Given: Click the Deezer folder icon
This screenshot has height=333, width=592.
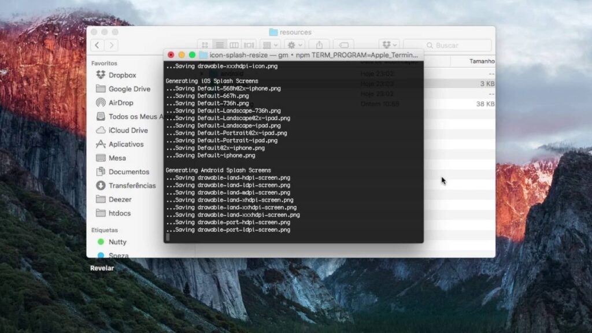Looking at the screenshot, I should [101, 199].
